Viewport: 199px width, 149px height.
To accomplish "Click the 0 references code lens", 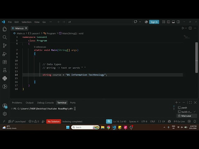I will point(40,47).
